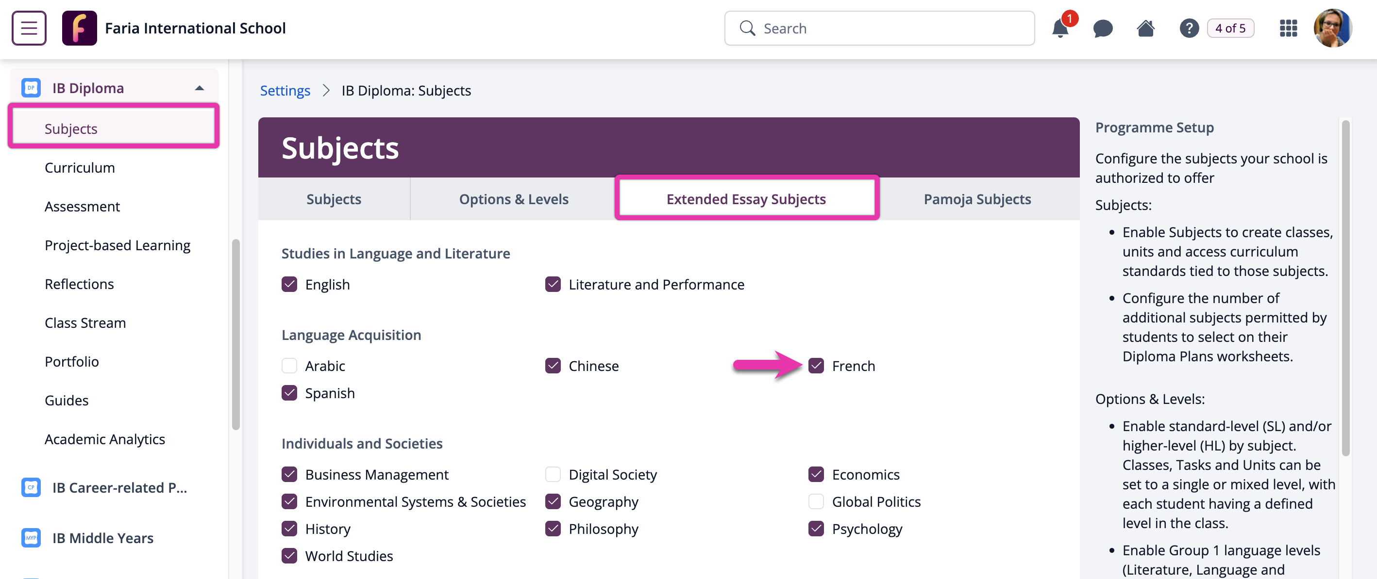Collapse the IB Diploma section arrow
The width and height of the screenshot is (1377, 579).
coord(200,87)
